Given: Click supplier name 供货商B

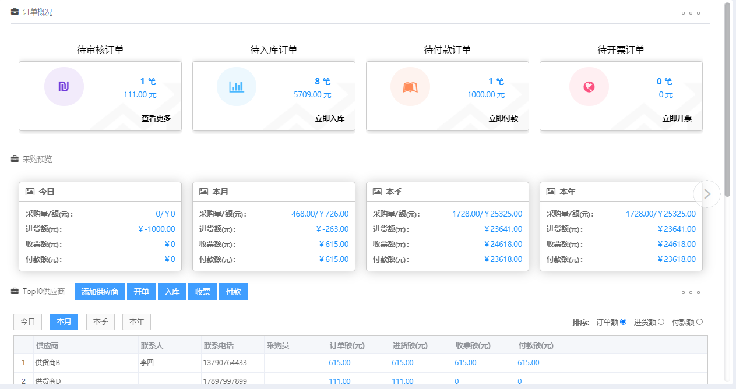Looking at the screenshot, I should coord(48,363).
